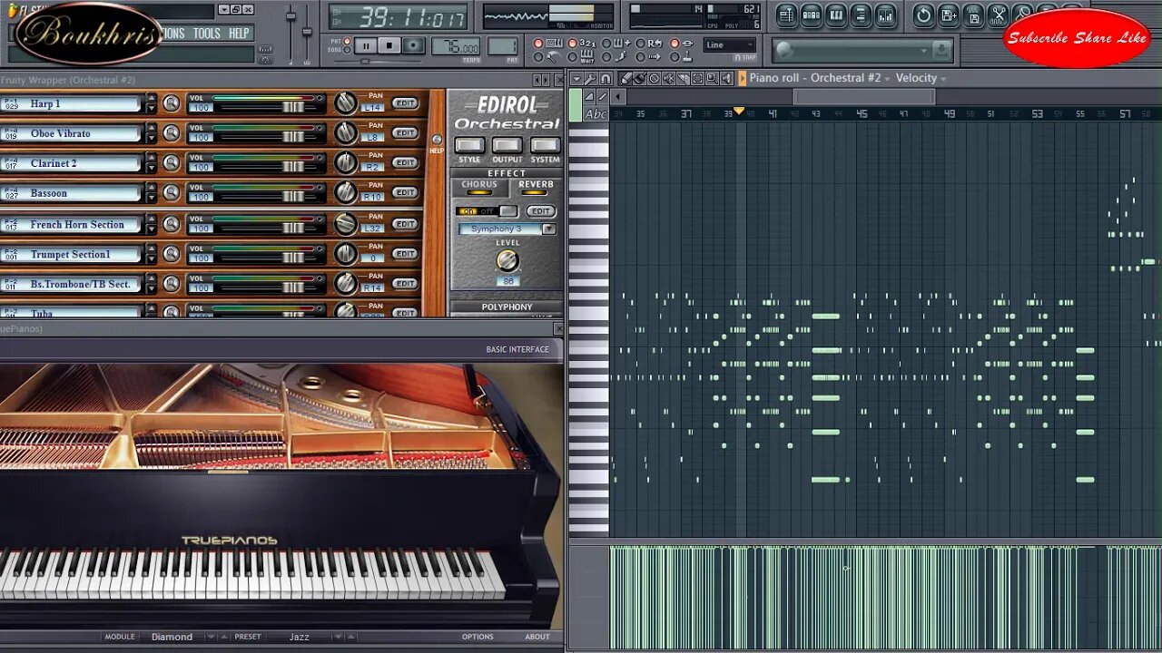Click the reverb LEVEL knob
Viewport: 1162px width, 653px height.
pos(507,261)
